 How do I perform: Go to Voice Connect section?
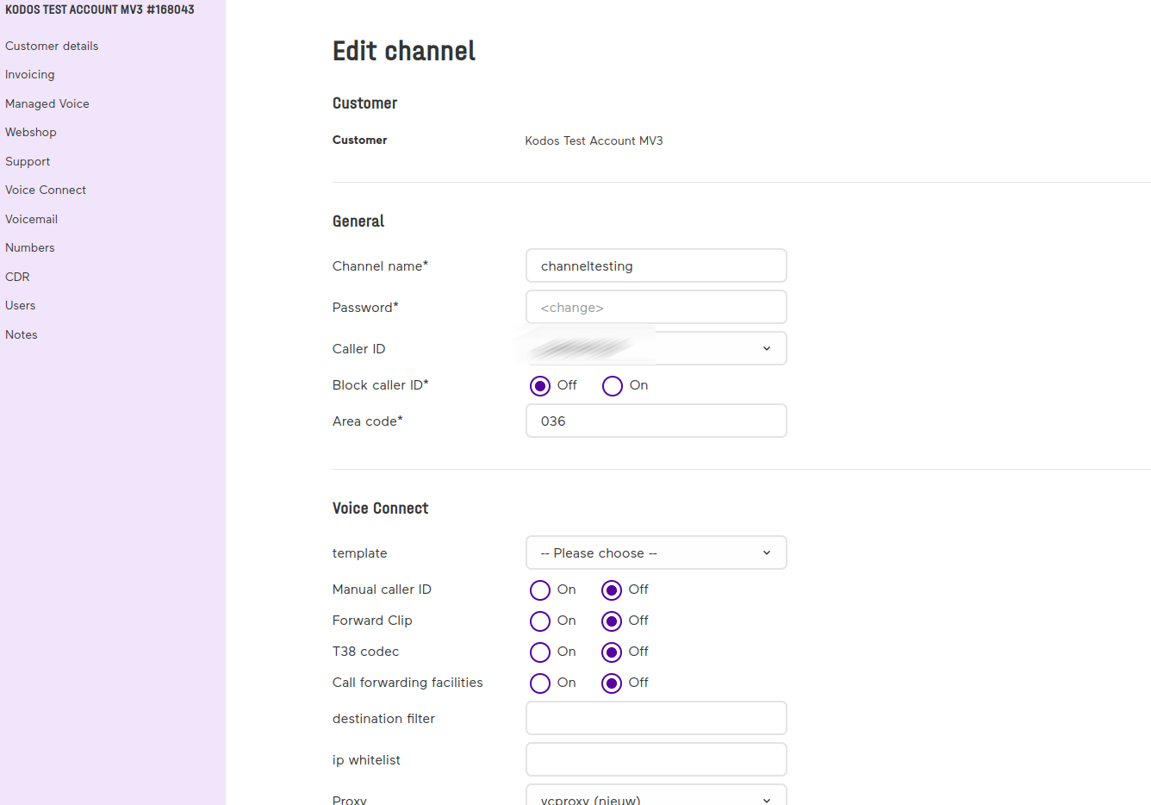point(46,190)
